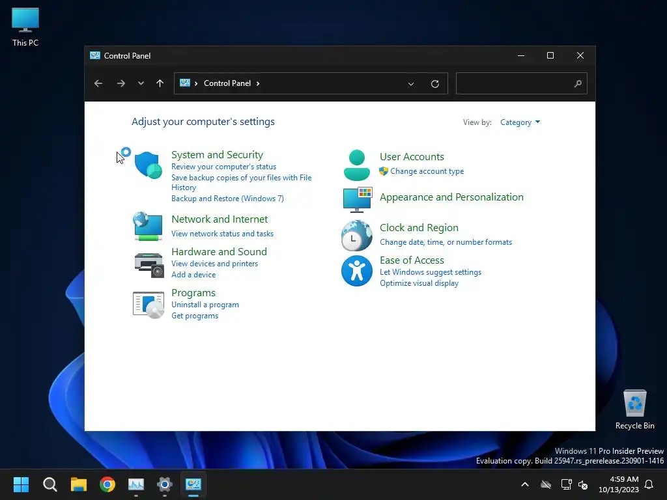This screenshot has width=667, height=500.
Task: Open Google Chrome from the taskbar
Action: (107, 484)
